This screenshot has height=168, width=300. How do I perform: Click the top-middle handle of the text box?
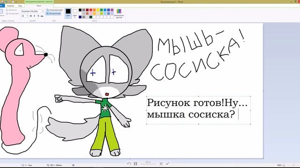(199, 97)
